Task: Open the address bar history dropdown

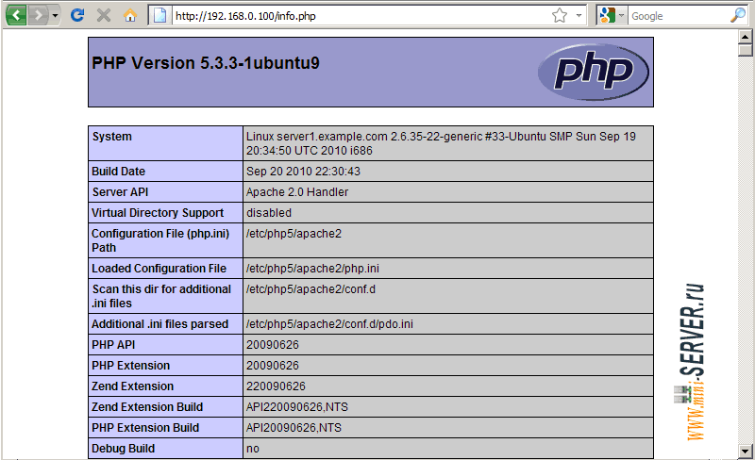Action: click(x=579, y=16)
